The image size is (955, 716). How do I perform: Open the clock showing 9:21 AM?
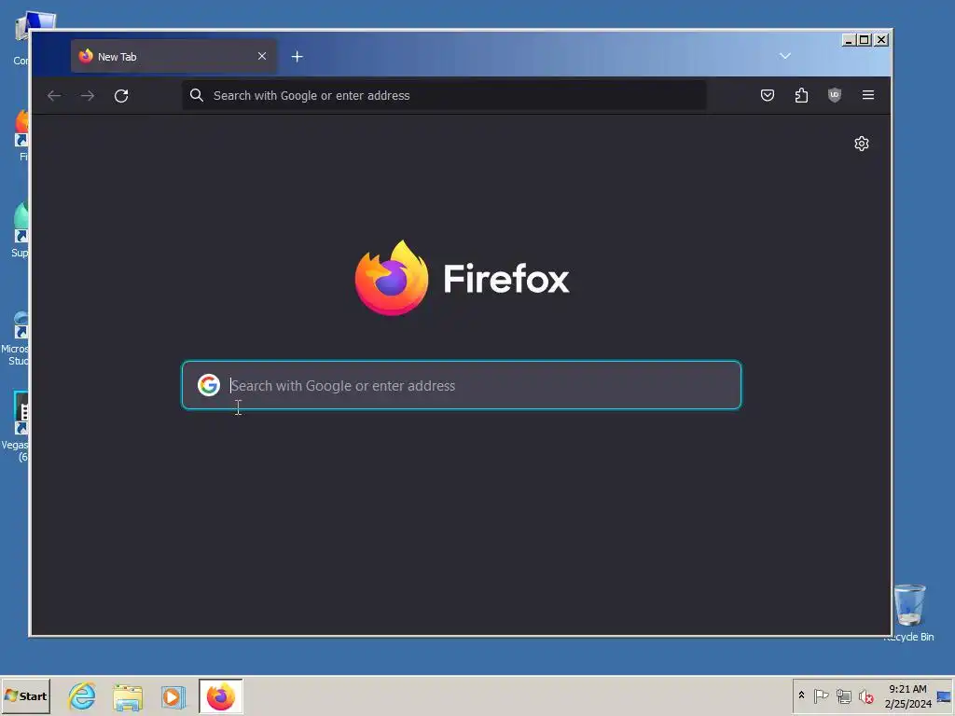click(907, 696)
